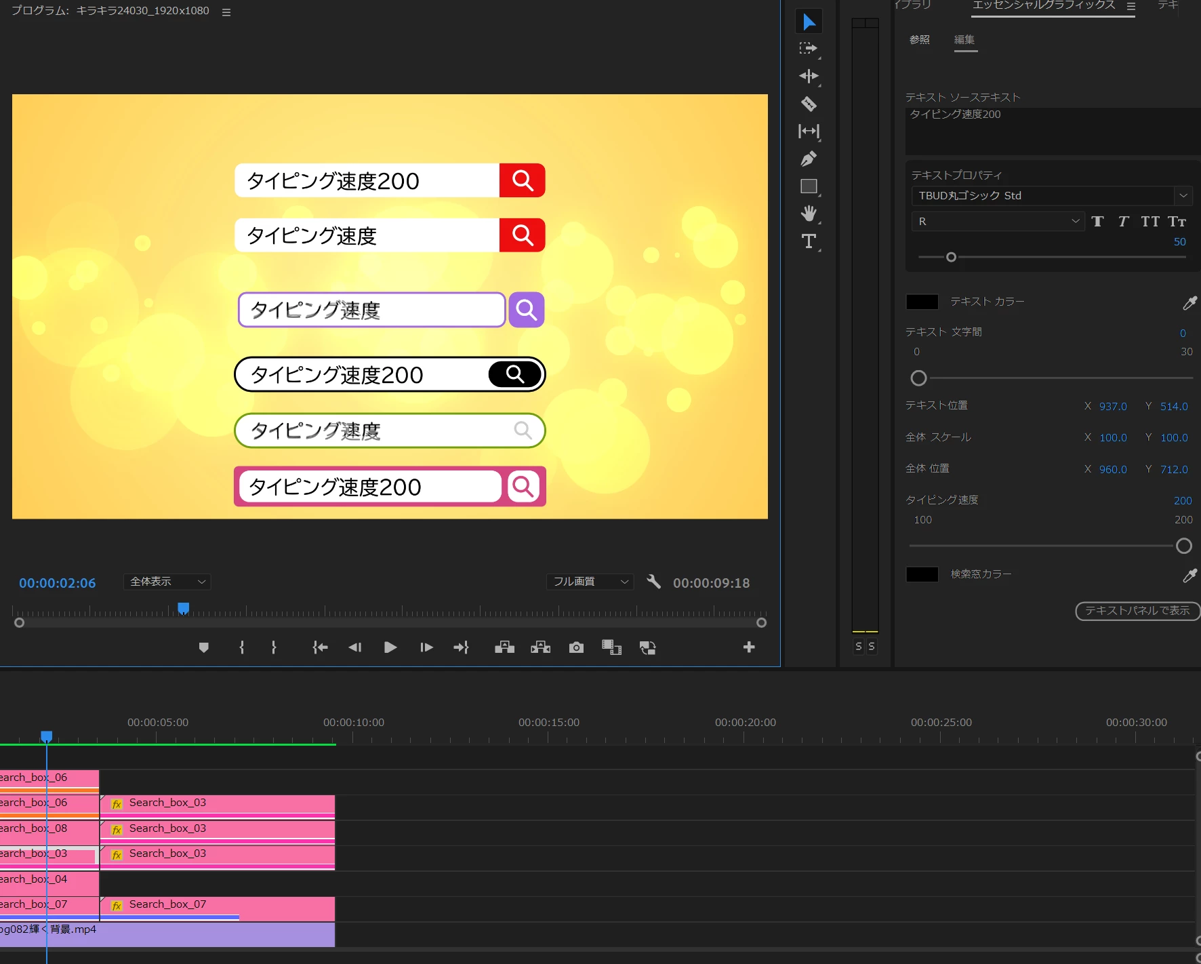Click the program monitor playhead marker
Image resolution: width=1201 pixels, height=964 pixels.
(183, 608)
